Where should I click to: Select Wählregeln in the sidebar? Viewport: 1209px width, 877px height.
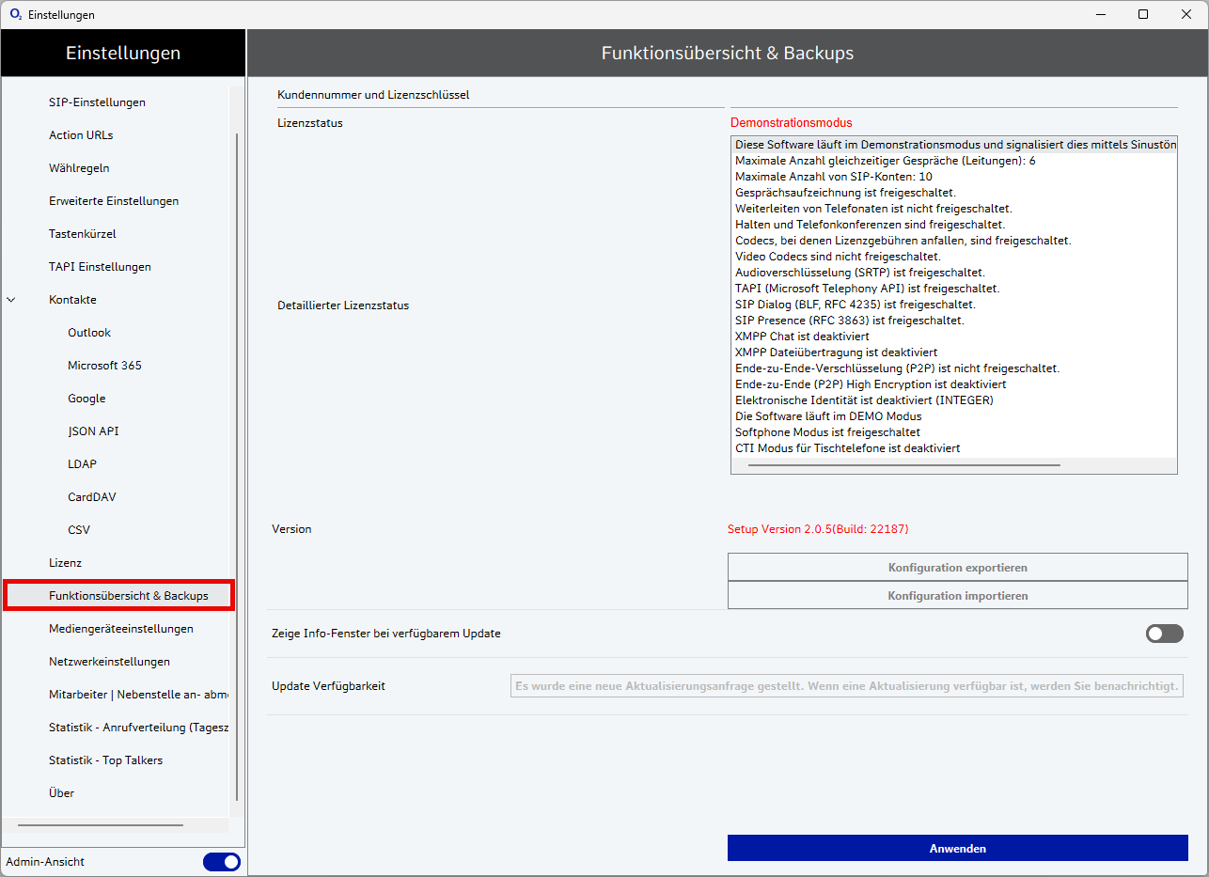point(79,168)
